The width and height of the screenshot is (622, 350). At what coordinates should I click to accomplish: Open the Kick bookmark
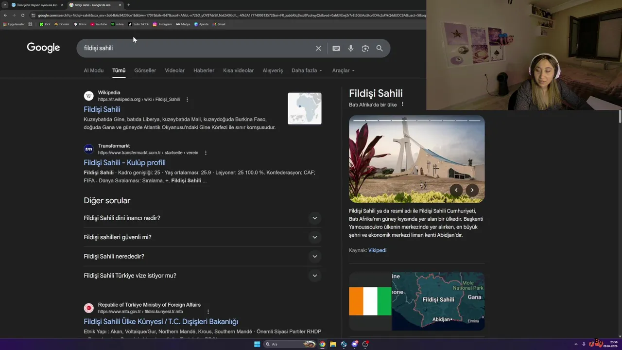click(x=45, y=24)
